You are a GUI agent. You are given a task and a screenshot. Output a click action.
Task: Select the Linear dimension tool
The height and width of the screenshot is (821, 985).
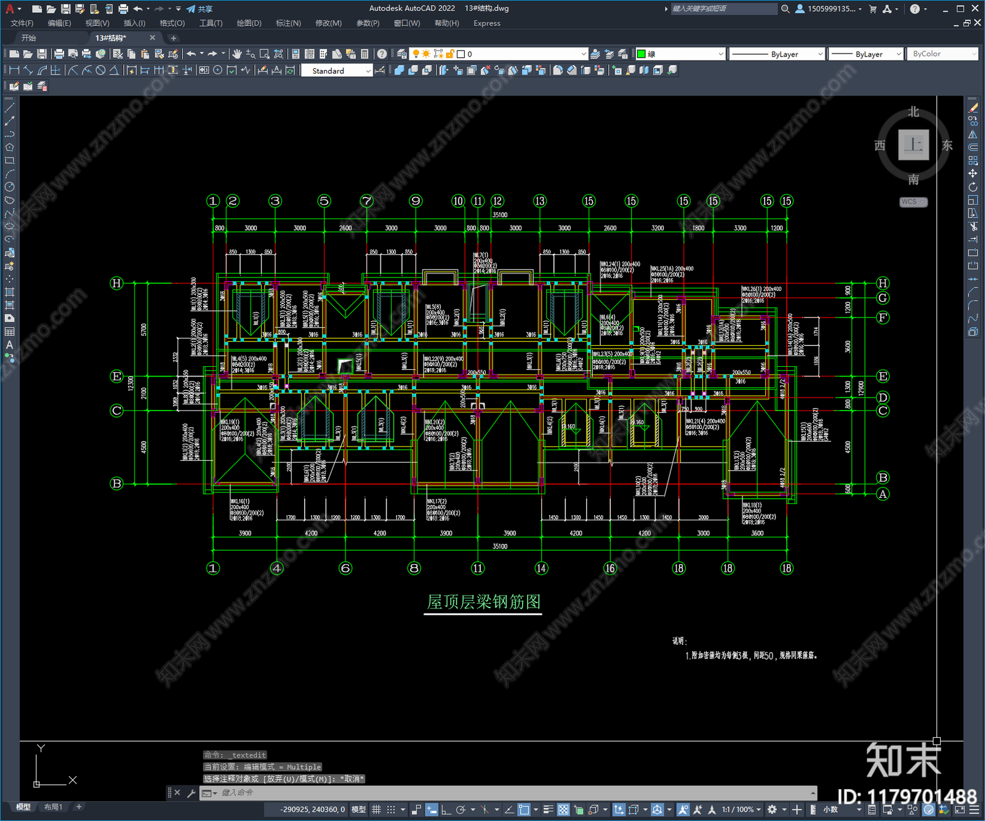click(x=14, y=70)
